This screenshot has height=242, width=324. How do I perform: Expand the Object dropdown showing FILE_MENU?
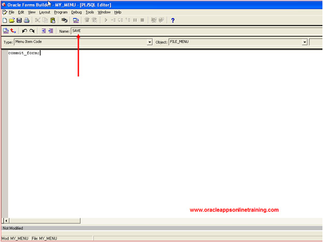coord(304,42)
